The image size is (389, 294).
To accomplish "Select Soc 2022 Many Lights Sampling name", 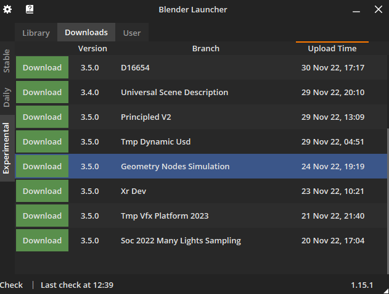I will [181, 241].
